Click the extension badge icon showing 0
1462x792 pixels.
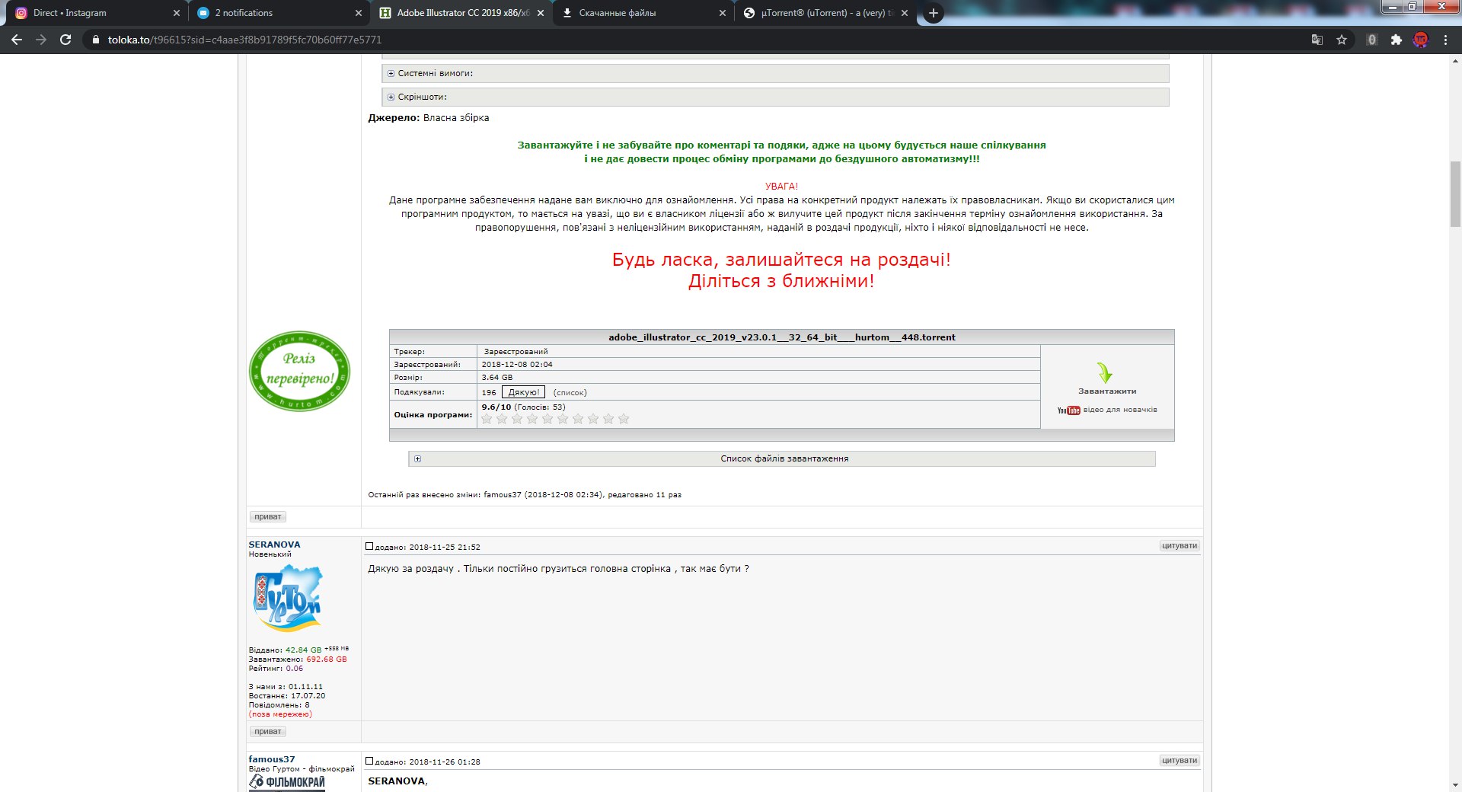click(x=1371, y=40)
